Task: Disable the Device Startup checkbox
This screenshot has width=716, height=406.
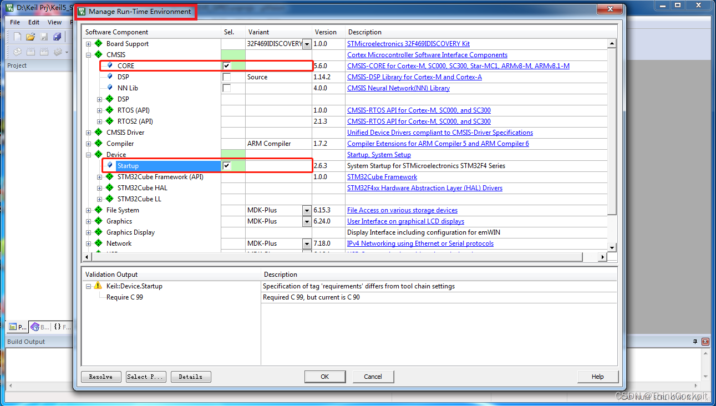Action: [226, 165]
